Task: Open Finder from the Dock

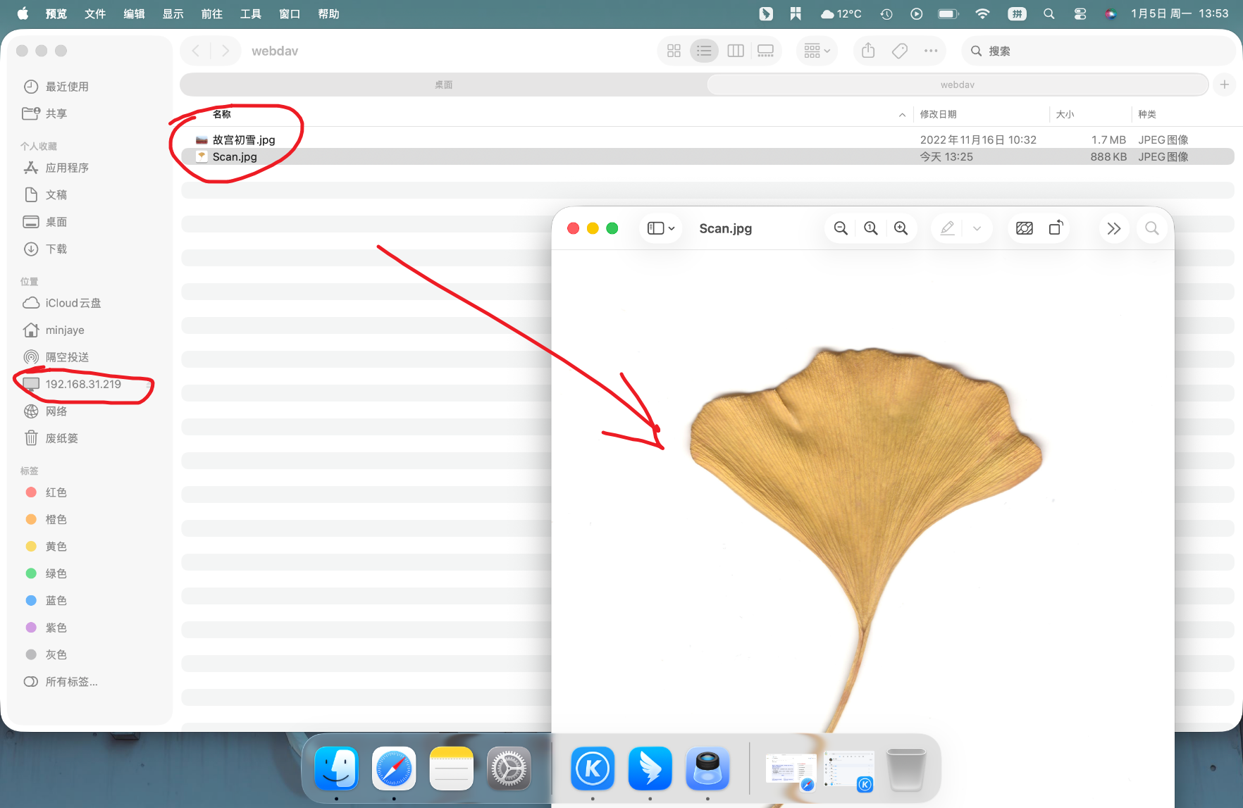Action: point(337,769)
